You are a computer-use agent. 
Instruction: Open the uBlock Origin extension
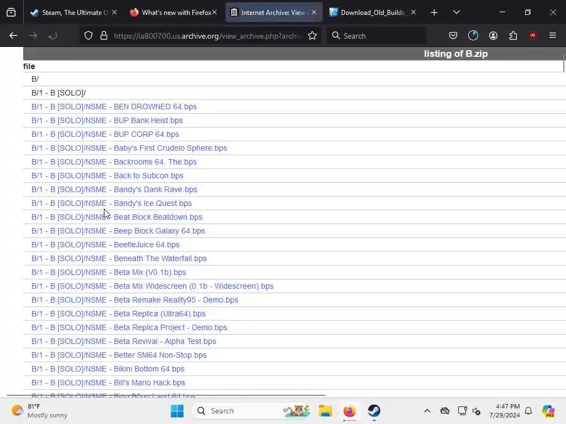pos(532,35)
